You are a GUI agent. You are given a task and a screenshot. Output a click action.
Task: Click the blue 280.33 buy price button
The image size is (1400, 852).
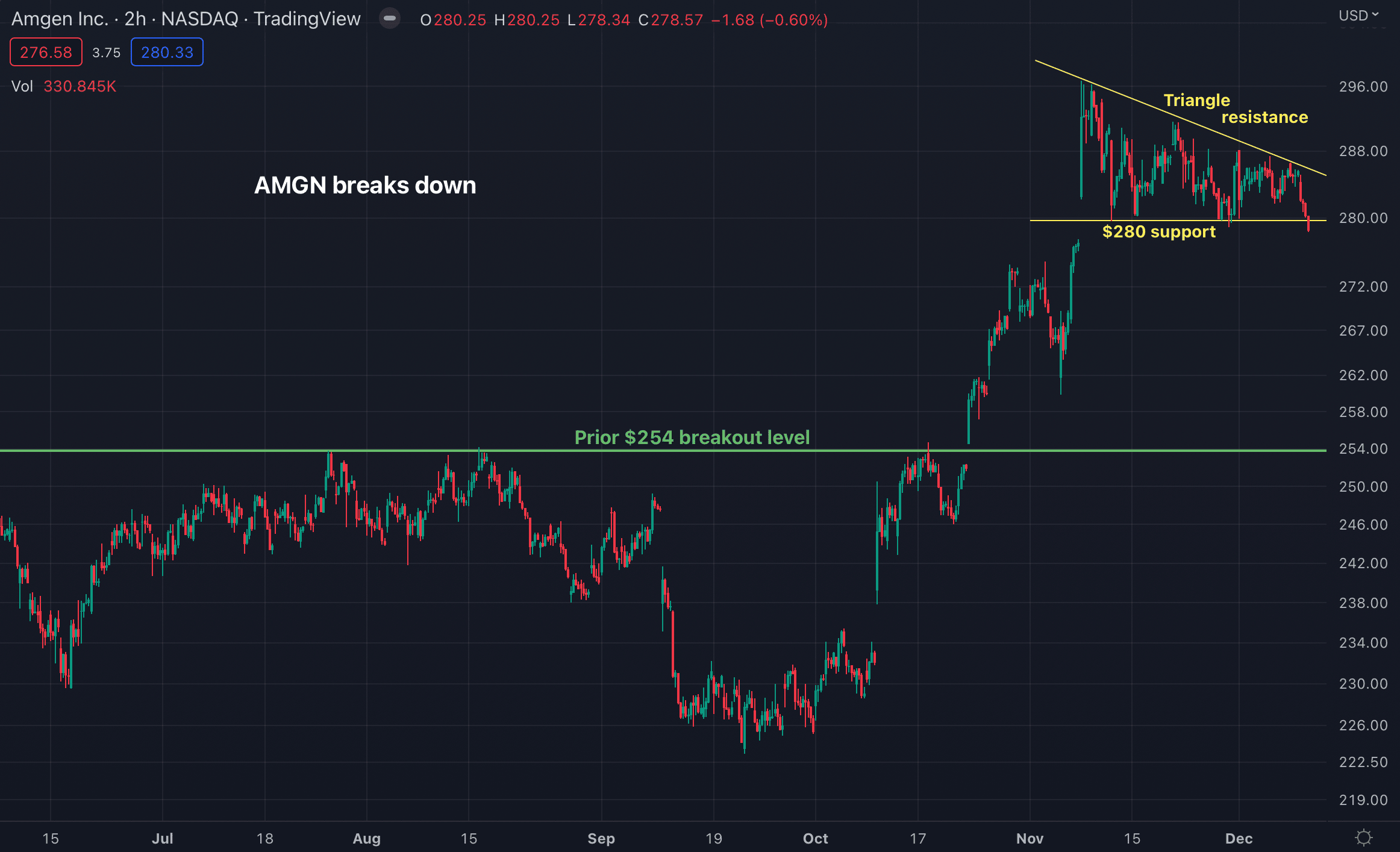point(167,52)
